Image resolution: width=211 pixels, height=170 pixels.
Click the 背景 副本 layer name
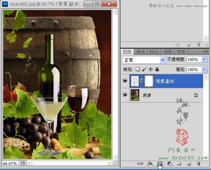pyautogui.click(x=165, y=81)
